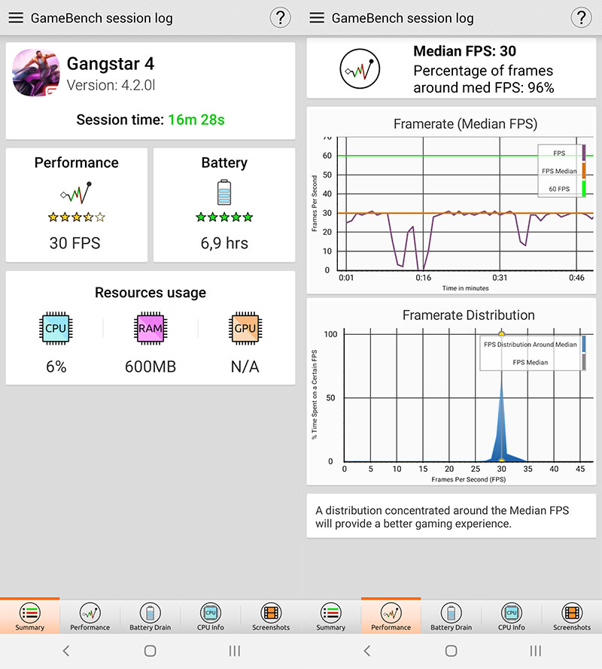Image resolution: width=602 pixels, height=669 pixels.
Task: Open Performance tab on left screen
Action: coord(90,616)
